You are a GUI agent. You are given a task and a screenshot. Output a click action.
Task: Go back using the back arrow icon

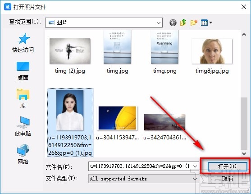(173, 23)
